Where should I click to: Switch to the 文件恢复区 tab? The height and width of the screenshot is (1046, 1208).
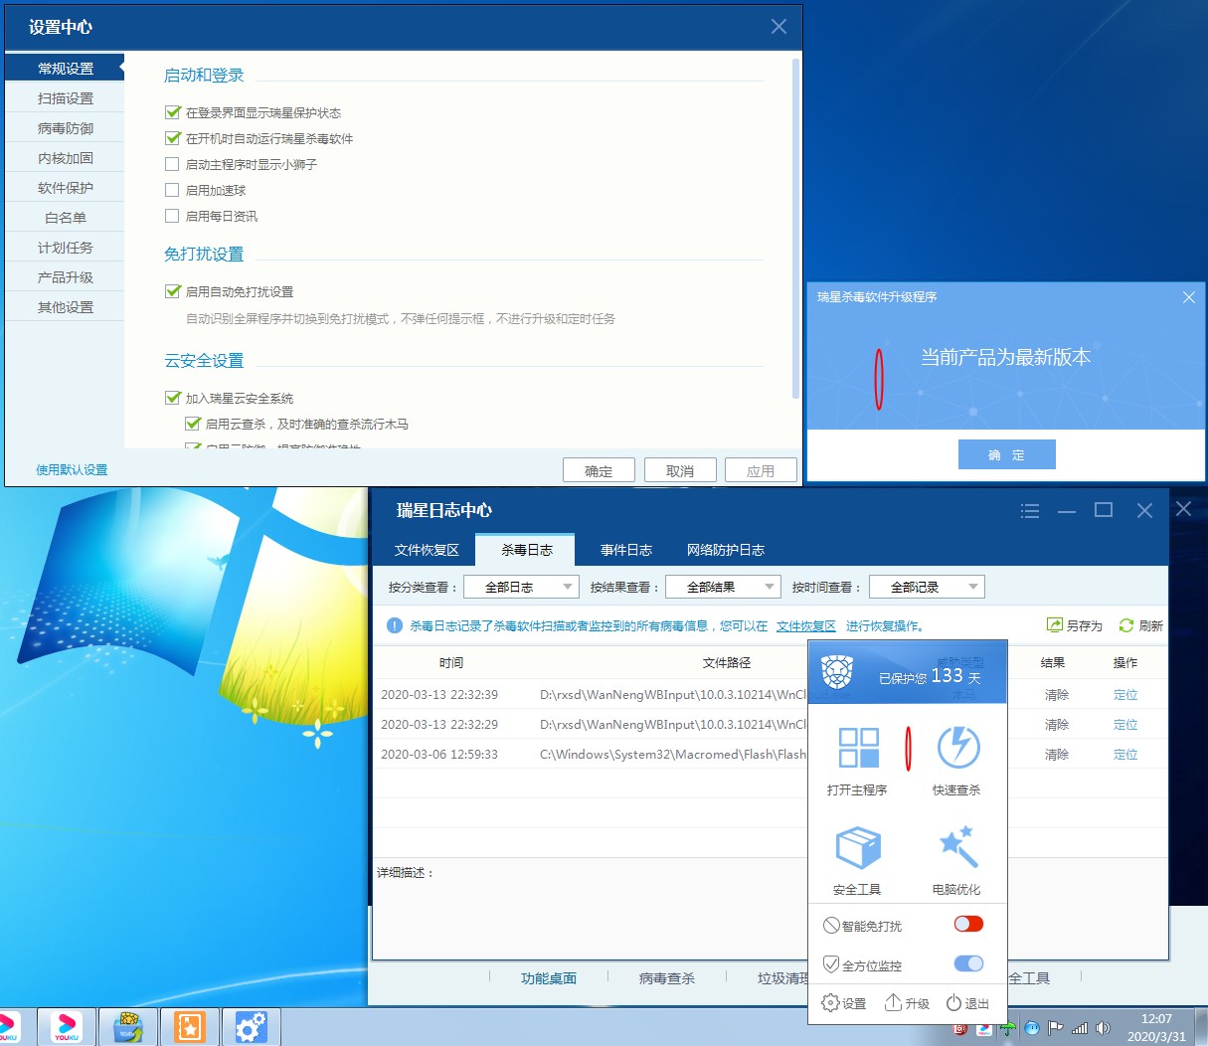tap(427, 550)
